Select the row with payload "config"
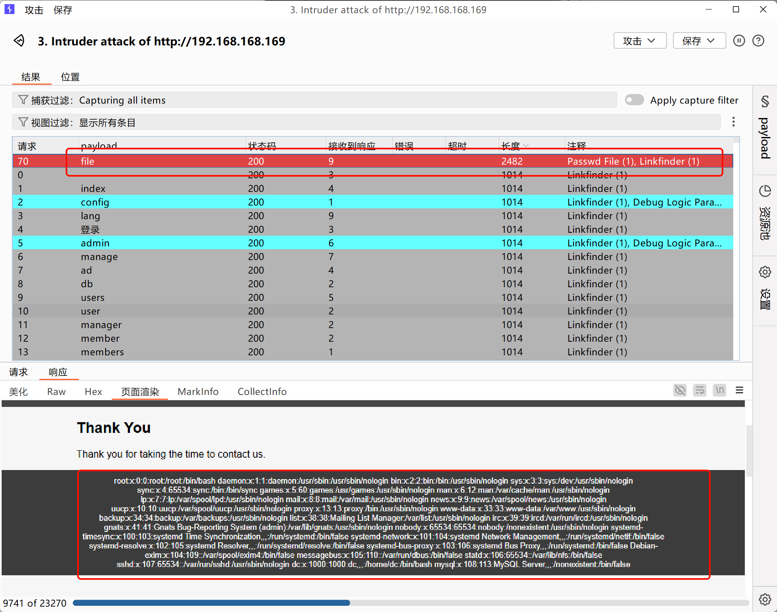Viewport: 777px width, 612px height. [x=373, y=202]
